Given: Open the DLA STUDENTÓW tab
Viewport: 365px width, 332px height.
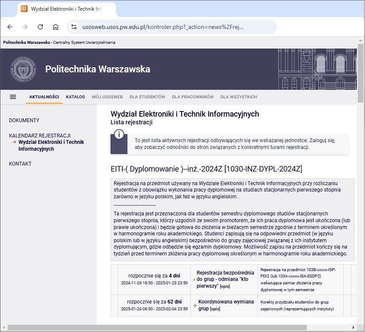Looking at the screenshot, I should [x=147, y=97].
